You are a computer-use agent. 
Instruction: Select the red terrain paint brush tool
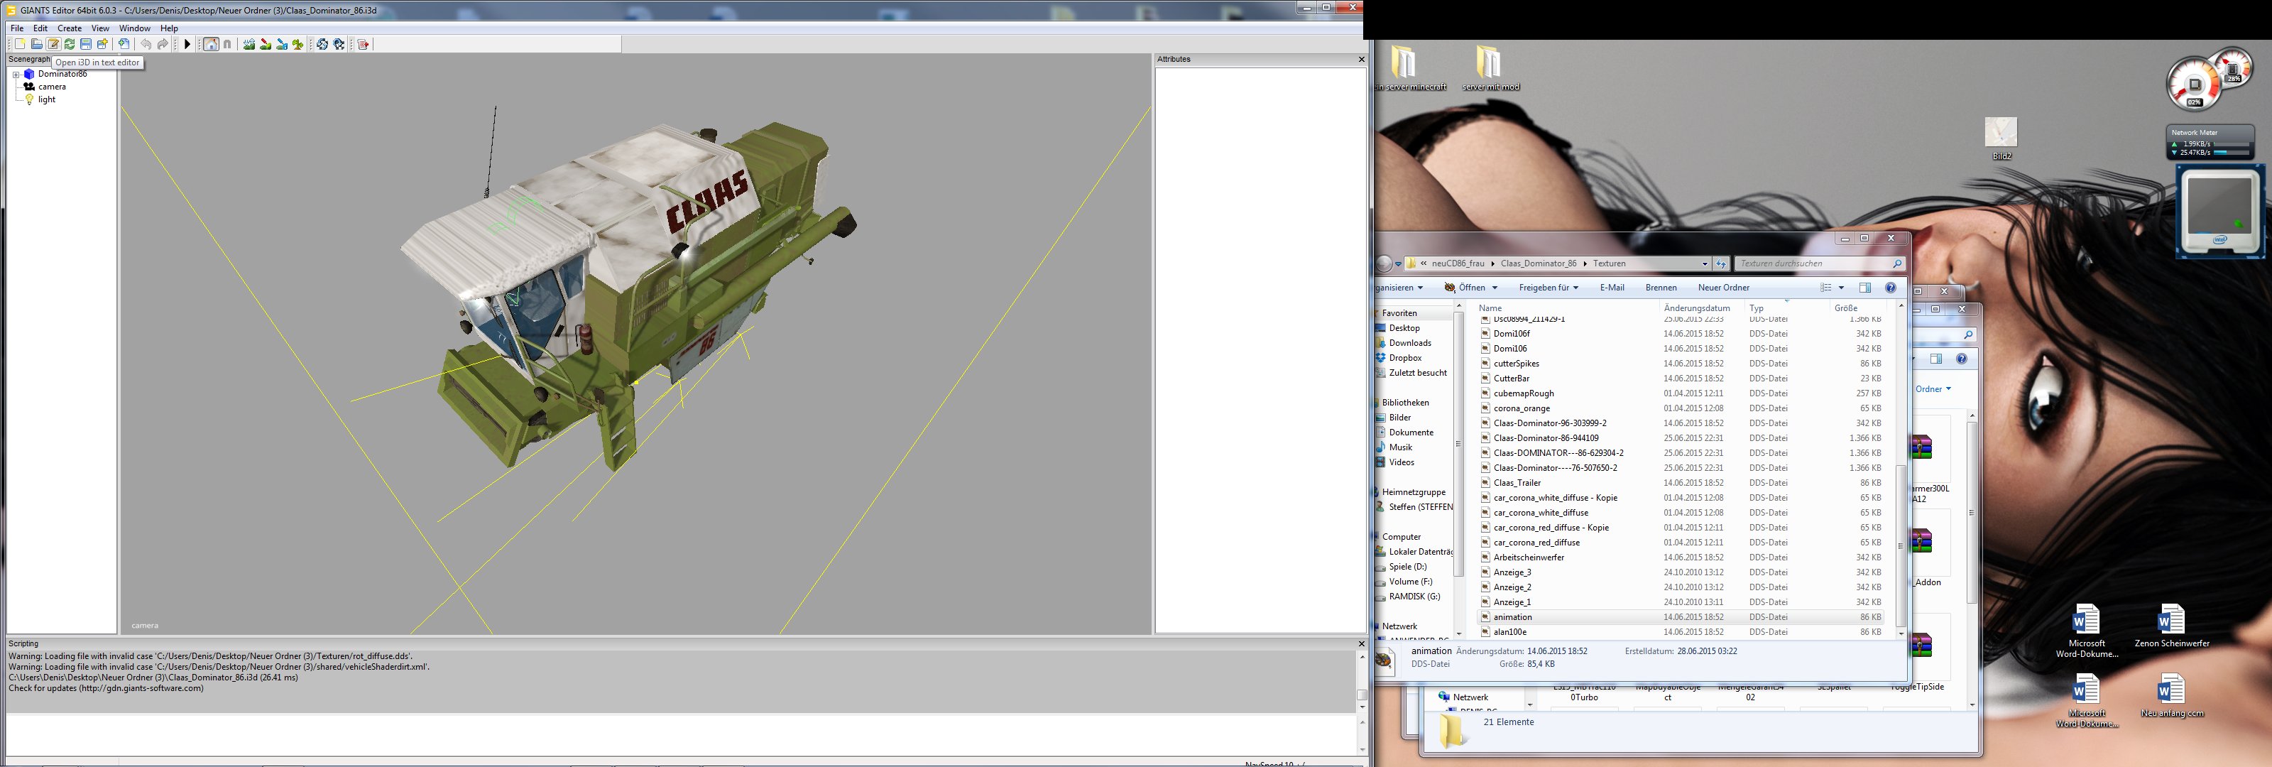266,44
